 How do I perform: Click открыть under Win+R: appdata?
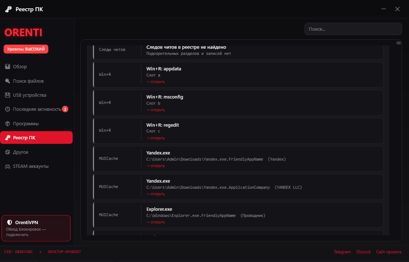[x=156, y=82]
